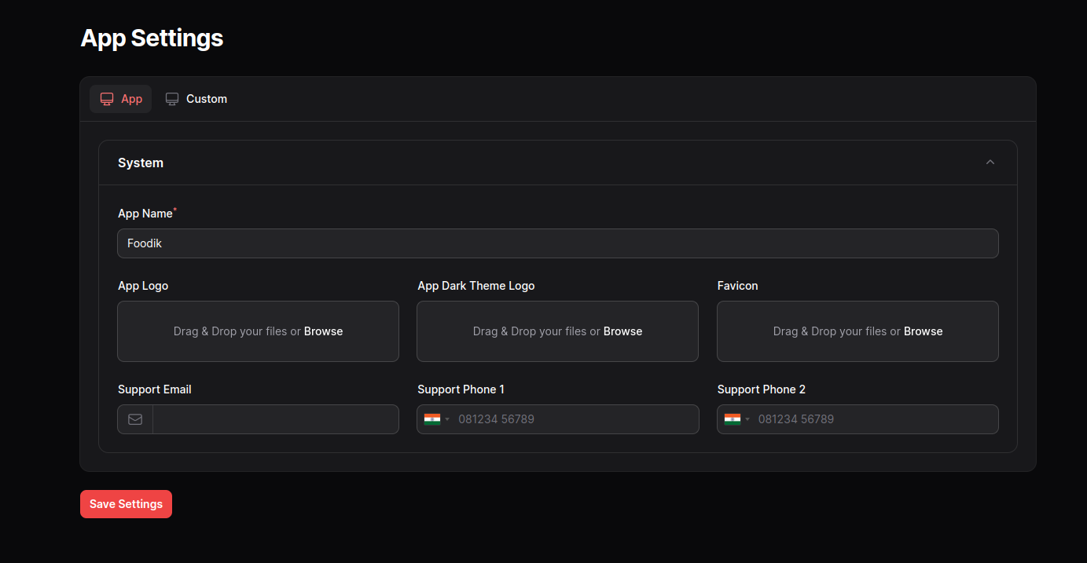Click the envelope icon in Support Email field
This screenshot has width=1087, height=563.
click(134, 419)
